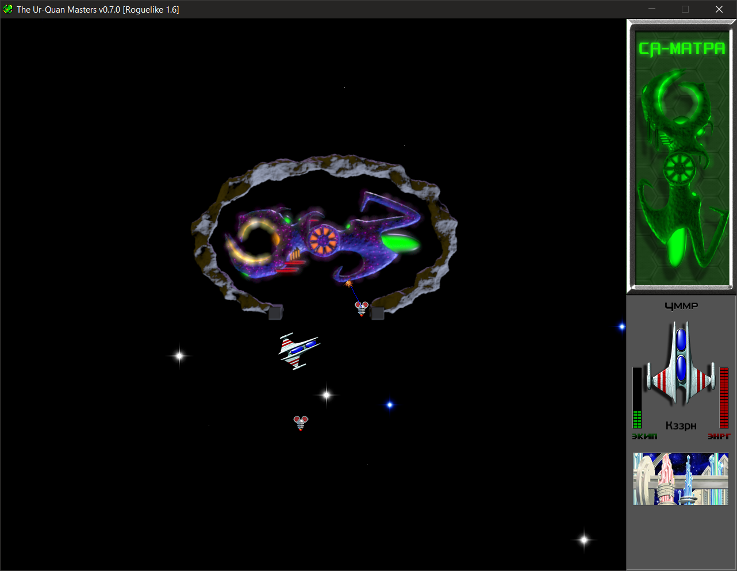Click the right gray shield generator block
This screenshot has width=737, height=571.
377,313
